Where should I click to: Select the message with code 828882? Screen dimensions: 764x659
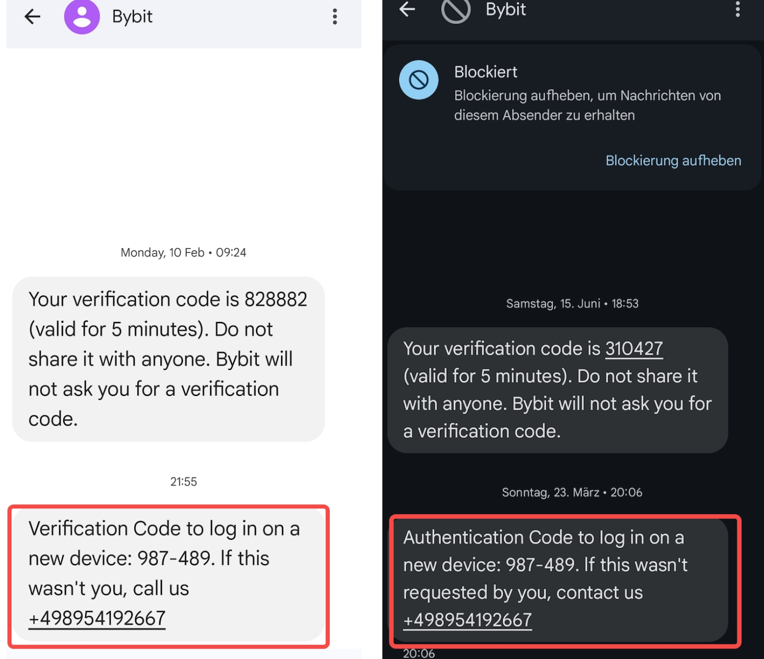coord(168,359)
